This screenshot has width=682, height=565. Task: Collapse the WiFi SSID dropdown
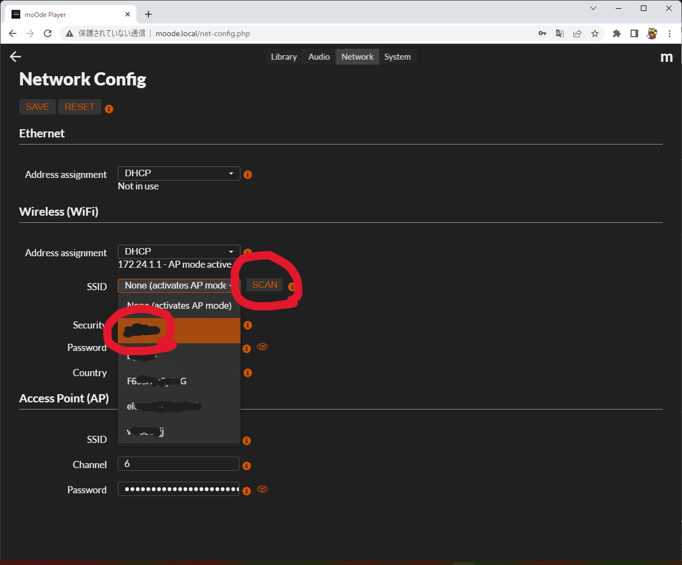(179, 286)
